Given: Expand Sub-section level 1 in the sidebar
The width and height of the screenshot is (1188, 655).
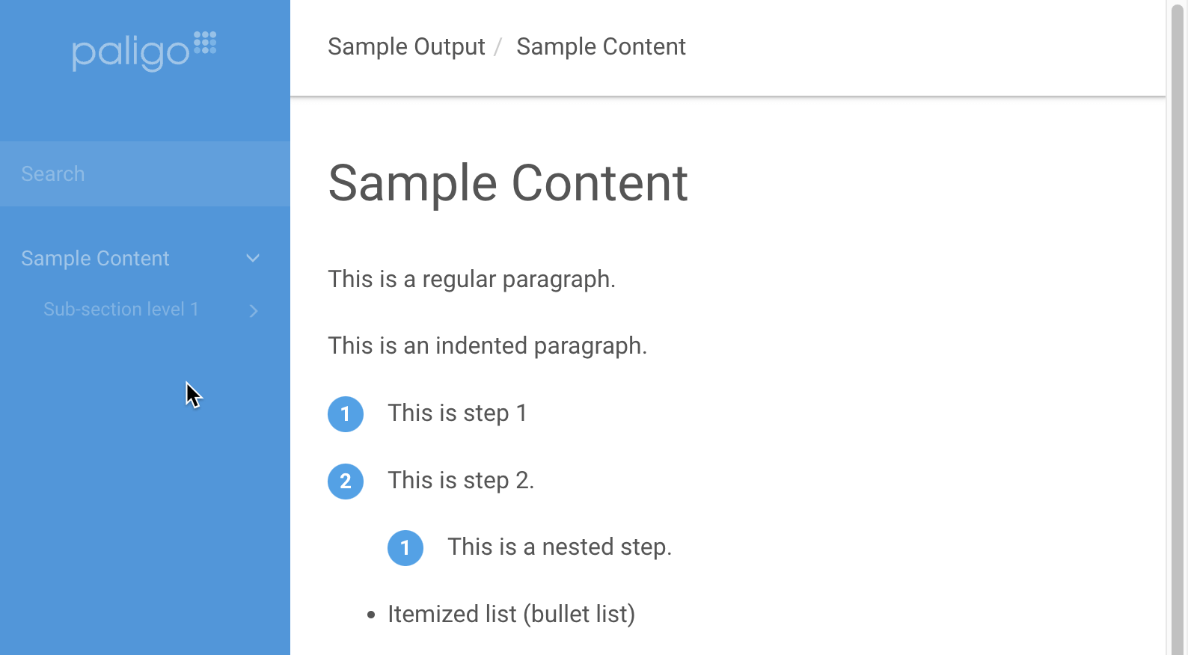Looking at the screenshot, I should pyautogui.click(x=253, y=310).
